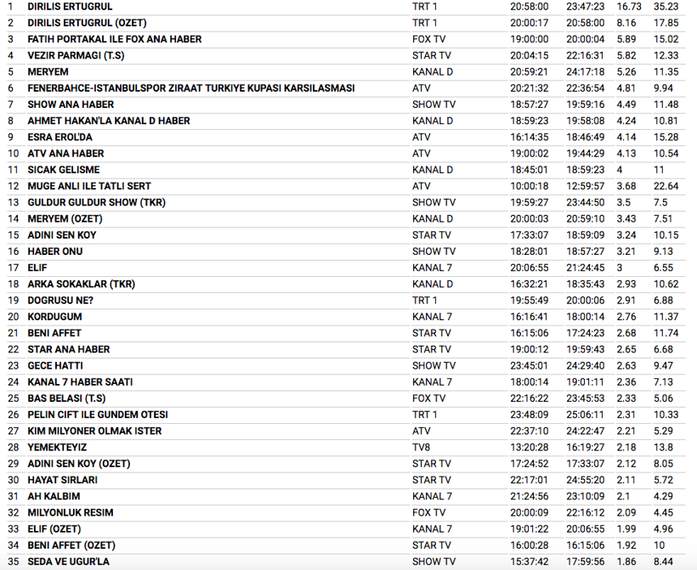Image resolution: width=697 pixels, height=570 pixels.
Task: Select the KORDUGUM program name
Action: [x=54, y=317]
